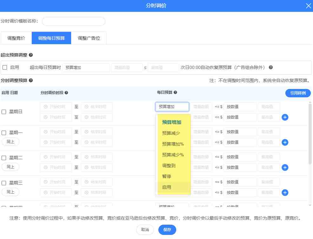Screen dimensions: 313x239
Task: Add a time slot for 星期日 with plus icon
Action: tap(285, 117)
